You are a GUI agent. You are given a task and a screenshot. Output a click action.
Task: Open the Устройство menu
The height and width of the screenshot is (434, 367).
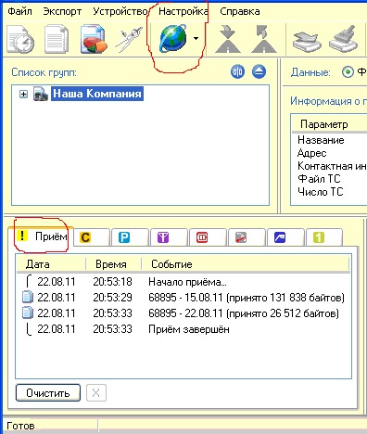pyautogui.click(x=120, y=11)
